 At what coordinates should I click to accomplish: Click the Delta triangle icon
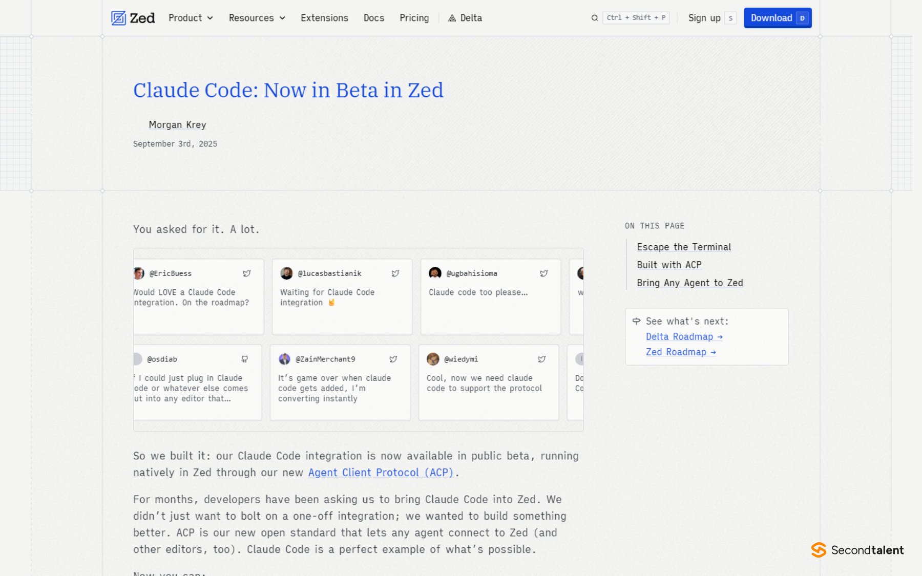pyautogui.click(x=452, y=18)
